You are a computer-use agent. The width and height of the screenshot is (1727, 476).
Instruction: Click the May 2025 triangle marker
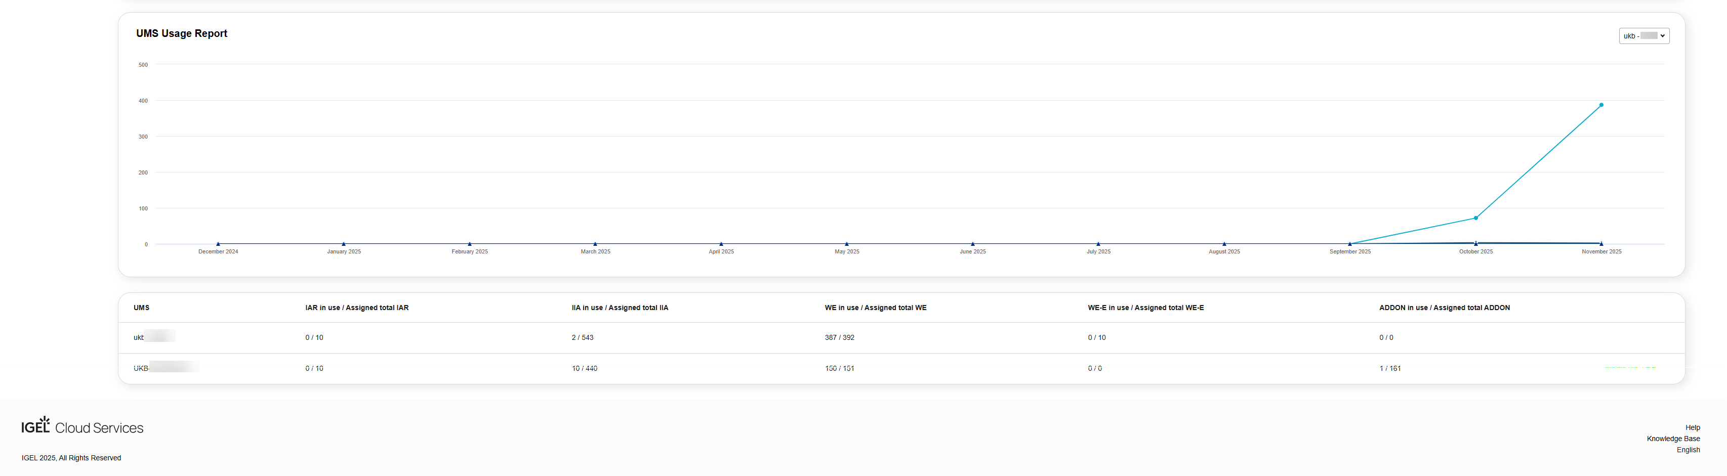tap(847, 244)
